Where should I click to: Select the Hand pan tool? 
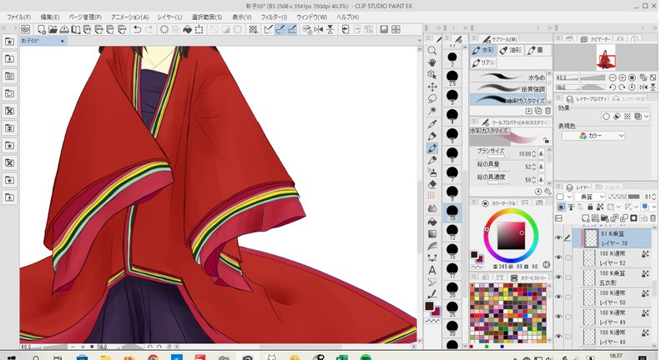tap(432, 62)
